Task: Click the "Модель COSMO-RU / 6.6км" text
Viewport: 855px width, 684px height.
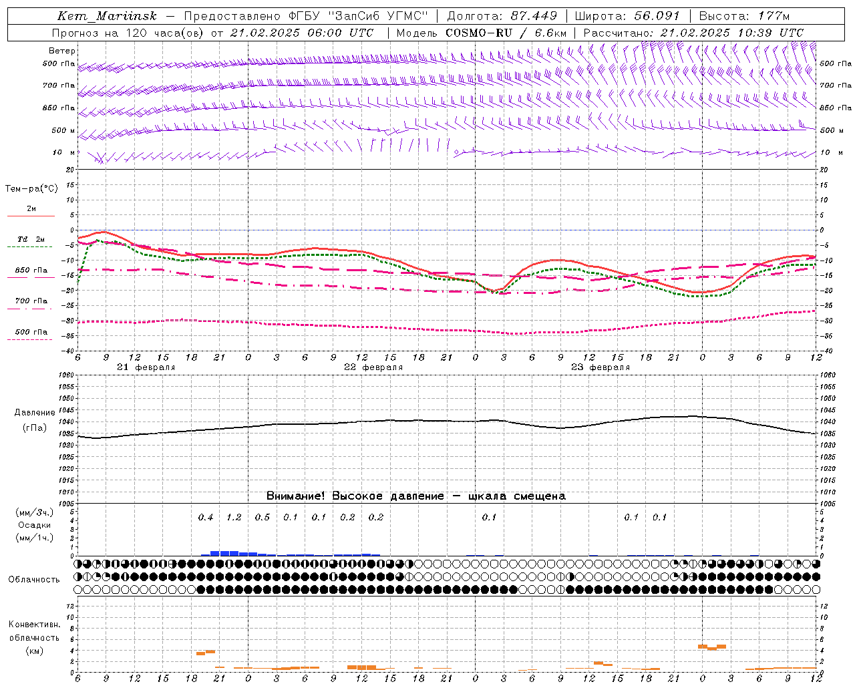Action: click(x=482, y=33)
